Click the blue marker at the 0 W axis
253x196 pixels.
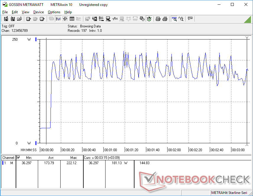click(36, 143)
